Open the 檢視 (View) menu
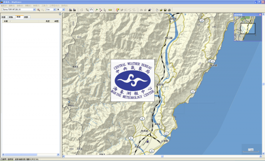This screenshot has width=265, height=161. 36,6
